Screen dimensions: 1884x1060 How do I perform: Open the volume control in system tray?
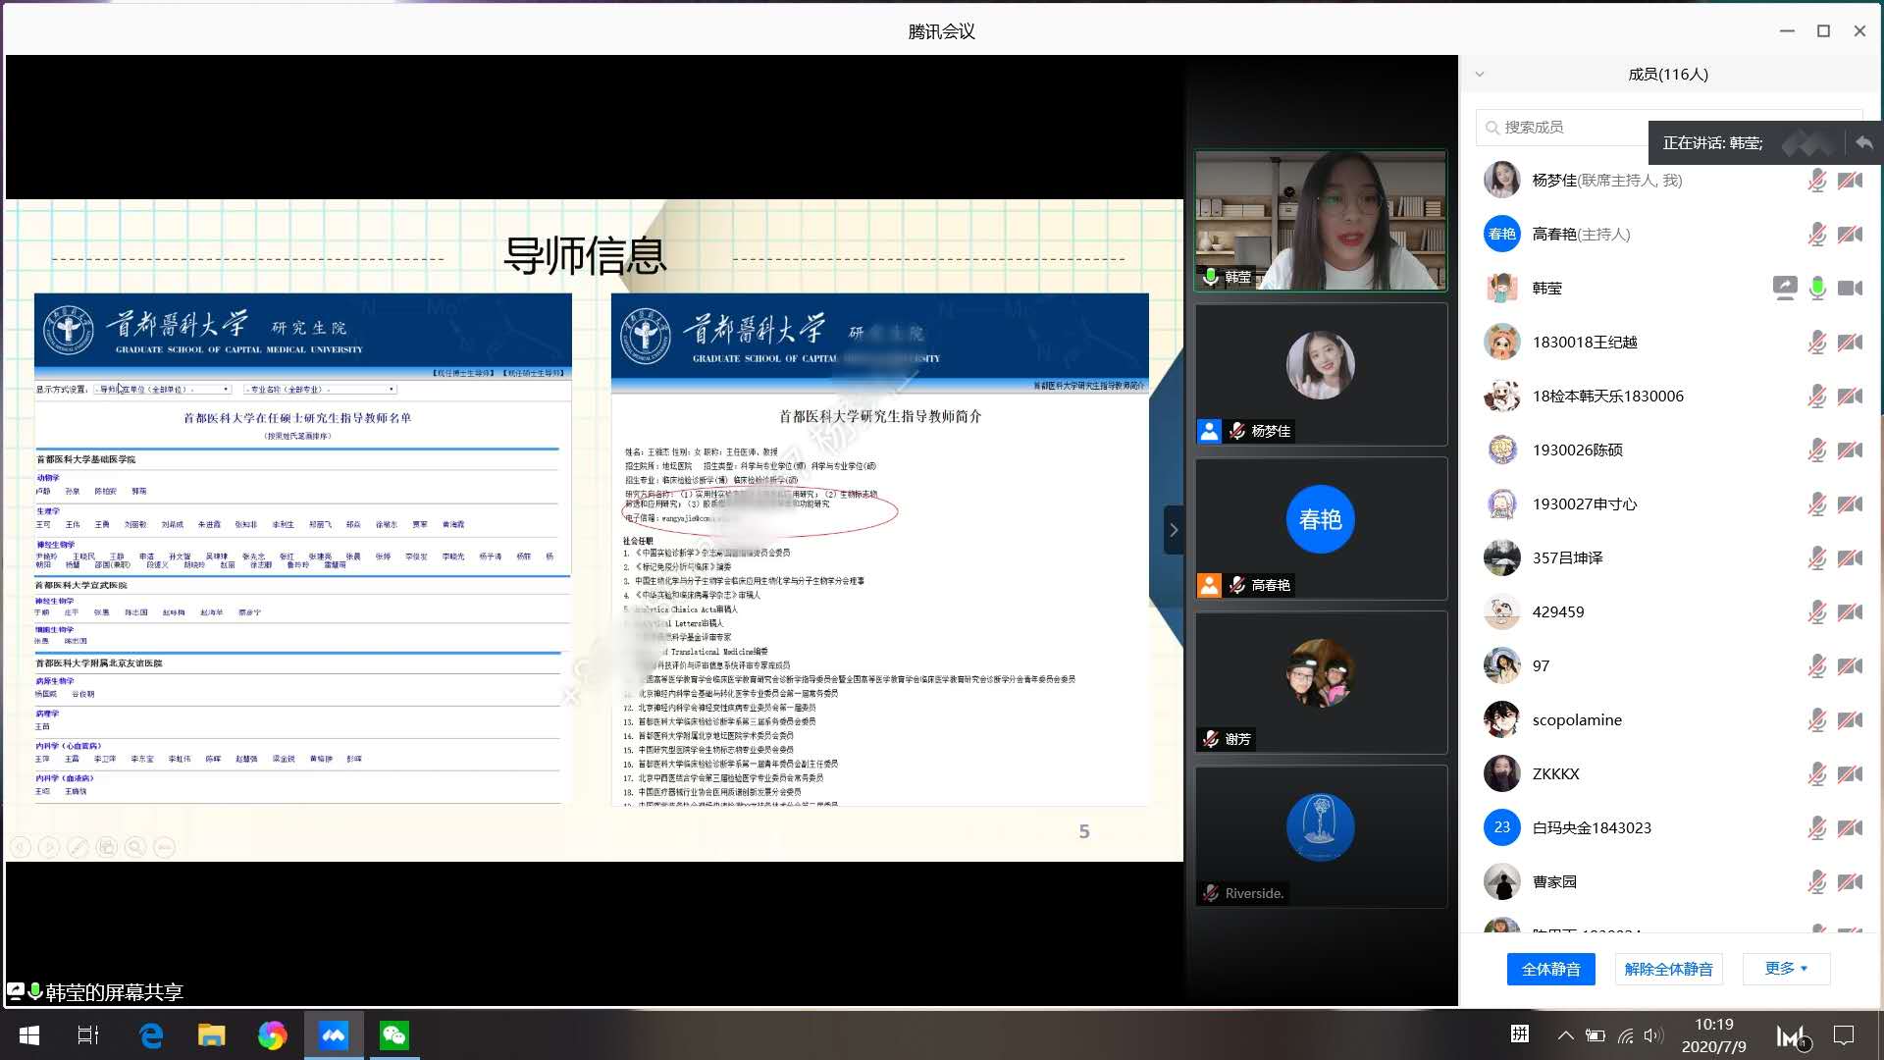point(1653,1035)
